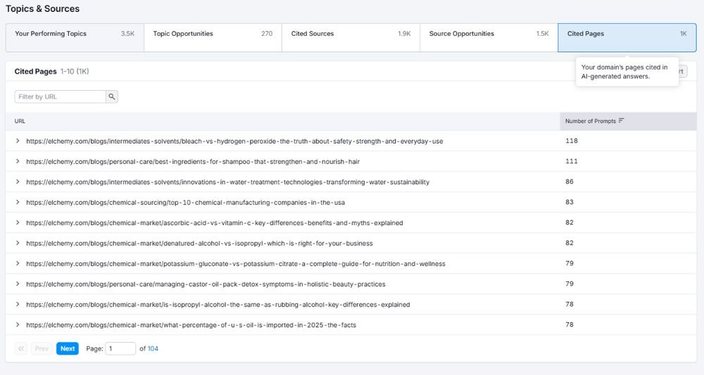Viewport: 704px width, 375px height.
Task: Expand the castor-oil-pack-detox row
Action: tap(18, 284)
